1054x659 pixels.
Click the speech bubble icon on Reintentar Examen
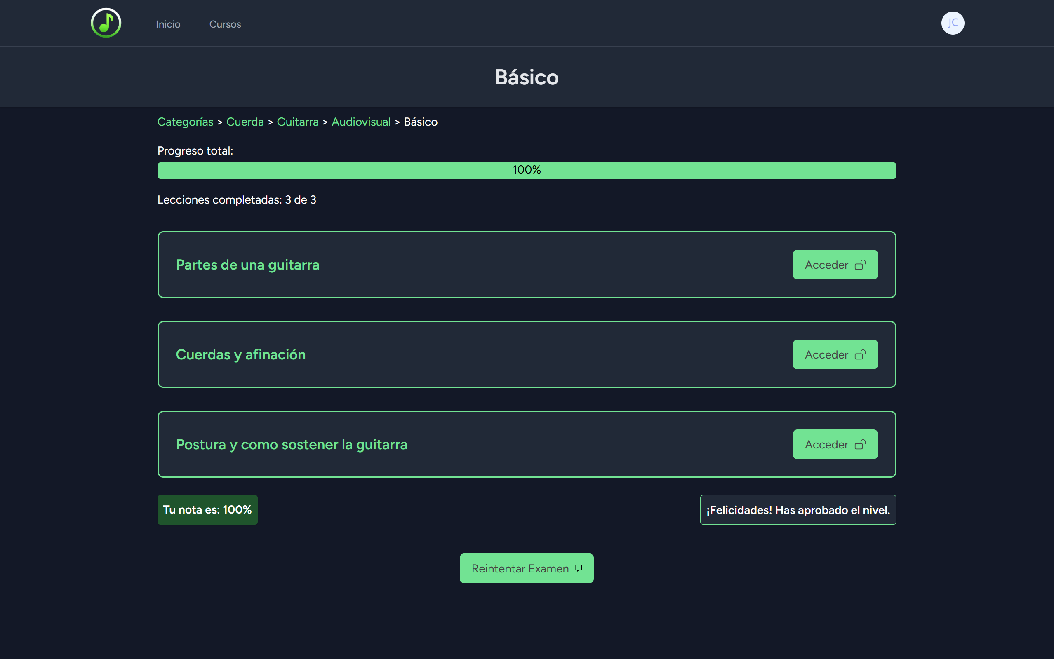coord(578,568)
